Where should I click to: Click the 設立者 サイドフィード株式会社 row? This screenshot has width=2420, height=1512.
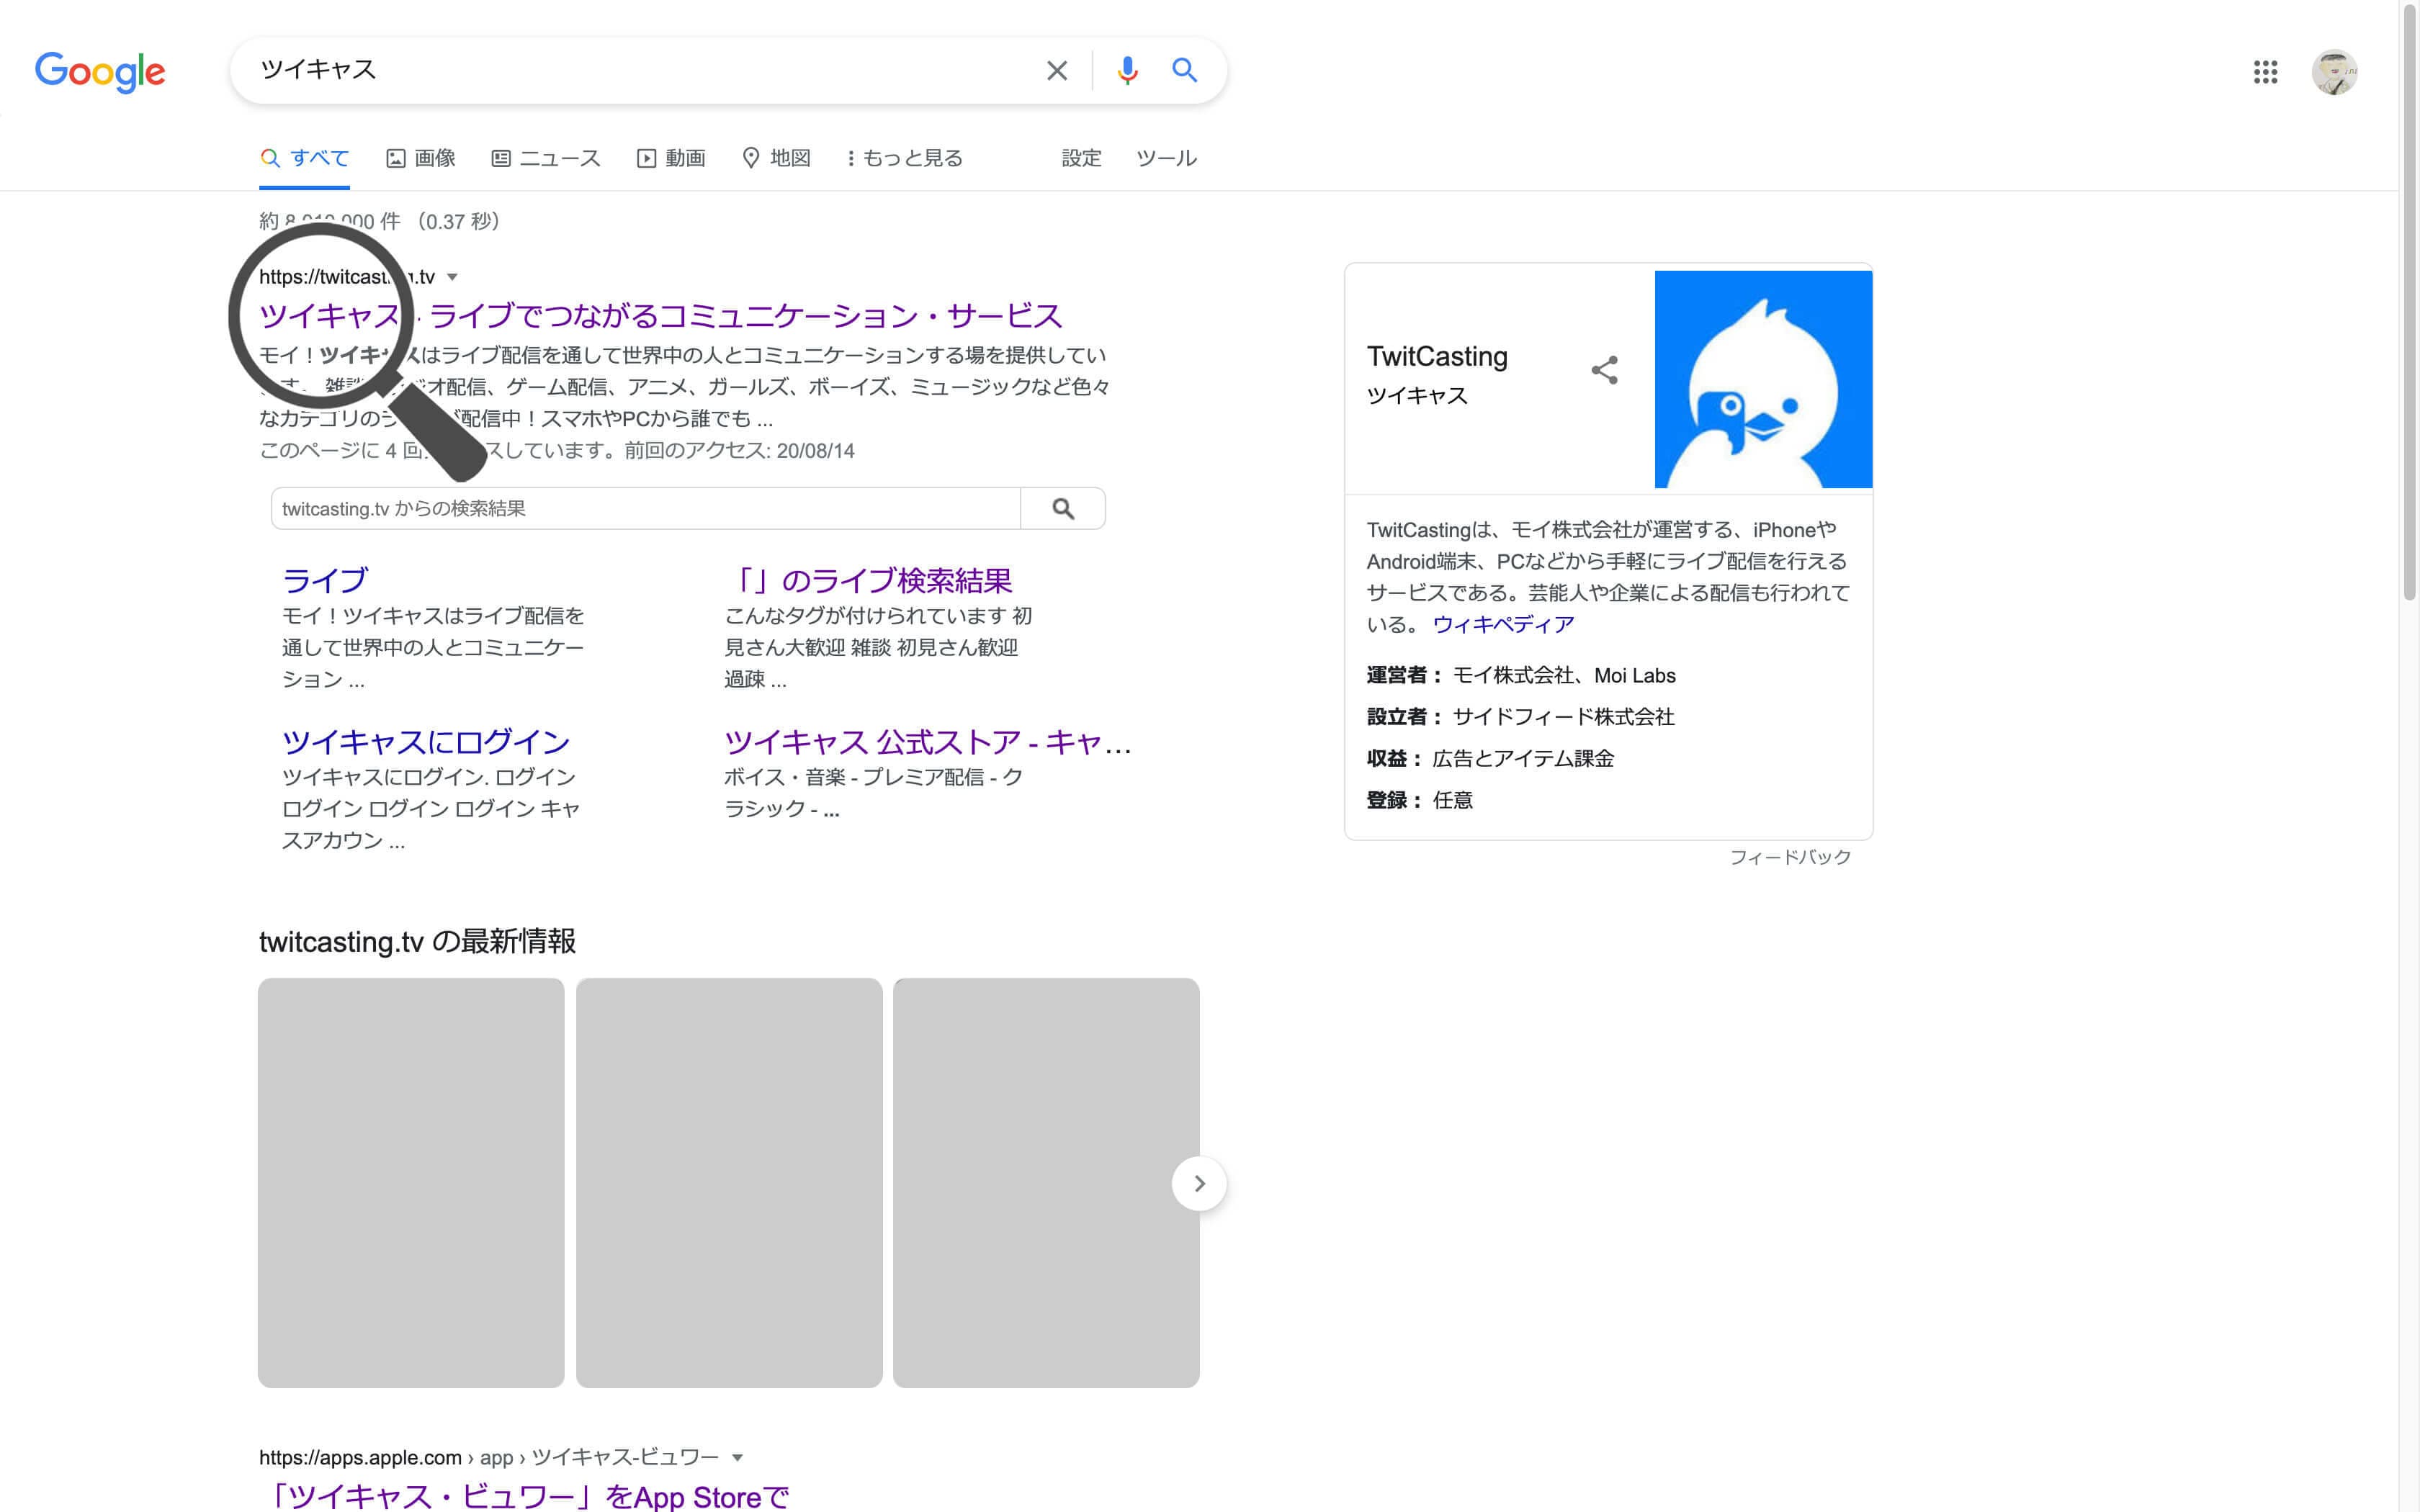[1520, 717]
